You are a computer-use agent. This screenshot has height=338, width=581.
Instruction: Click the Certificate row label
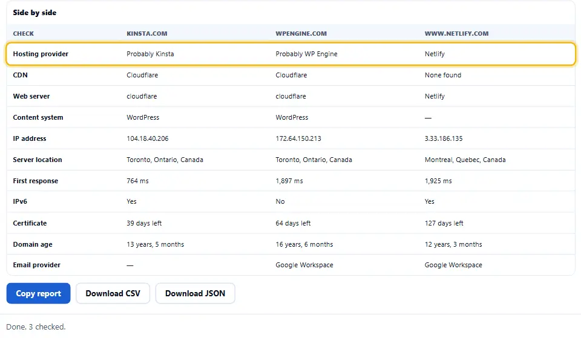(30, 223)
